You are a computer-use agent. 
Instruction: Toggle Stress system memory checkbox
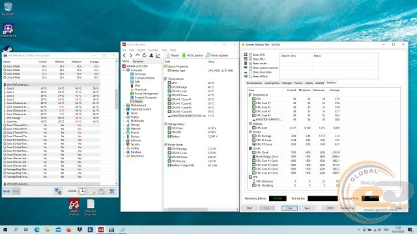click(250, 68)
